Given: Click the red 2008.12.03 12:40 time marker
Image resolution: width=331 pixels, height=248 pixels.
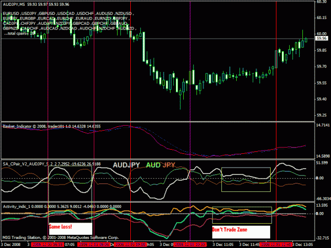Looking at the screenshot, I should 276,244.
